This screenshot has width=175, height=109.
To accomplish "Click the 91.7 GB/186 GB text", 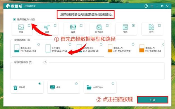I will [153, 51].
